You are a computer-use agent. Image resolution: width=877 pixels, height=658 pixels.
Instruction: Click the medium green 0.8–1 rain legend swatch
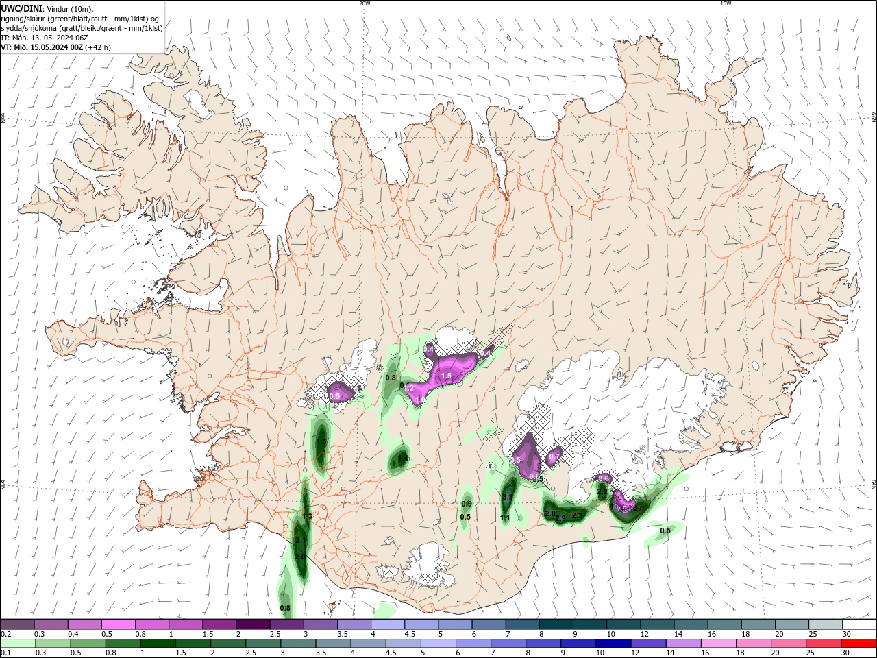tap(123, 644)
